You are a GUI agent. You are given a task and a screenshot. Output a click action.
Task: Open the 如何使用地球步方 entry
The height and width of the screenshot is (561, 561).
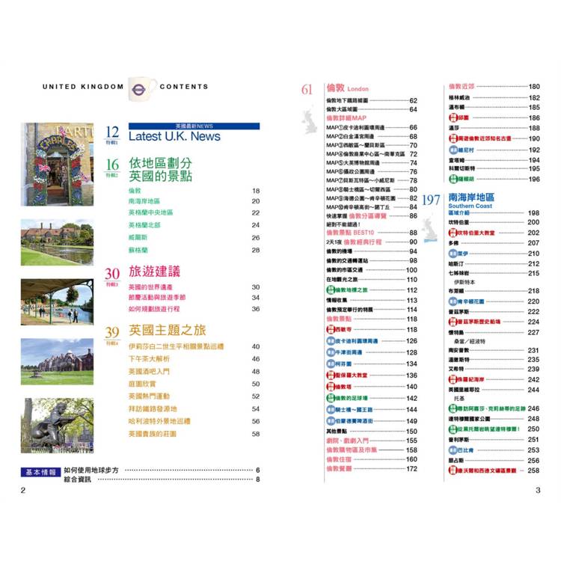(x=92, y=470)
